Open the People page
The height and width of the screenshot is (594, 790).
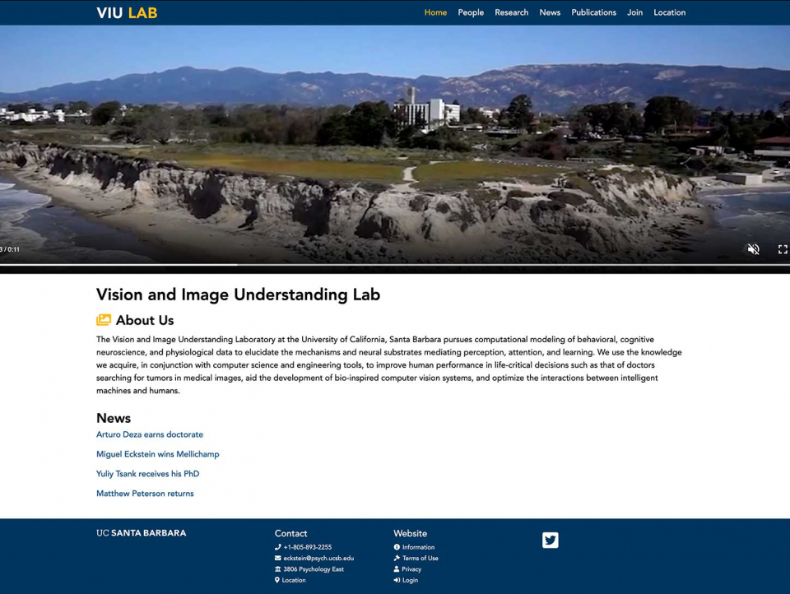(x=471, y=12)
